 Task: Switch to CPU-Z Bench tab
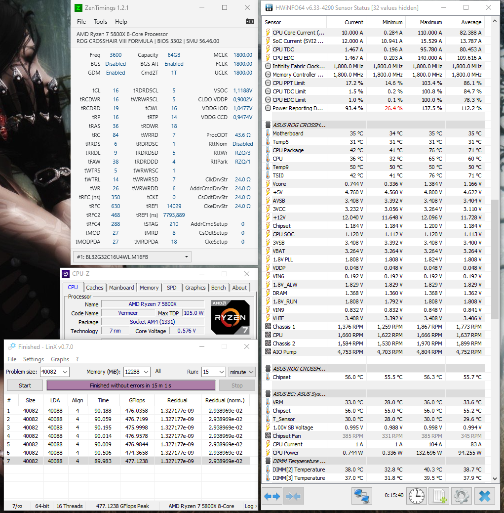(x=218, y=288)
